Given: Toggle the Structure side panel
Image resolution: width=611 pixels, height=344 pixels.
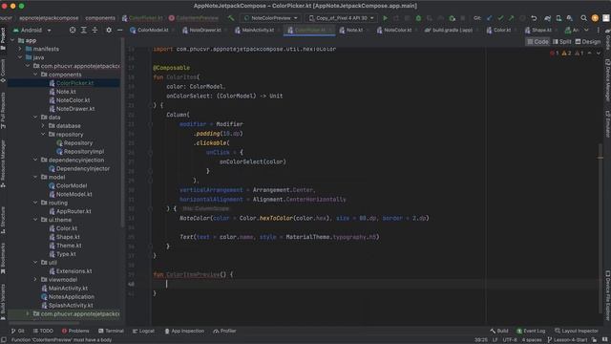Looking at the screenshot, I should tap(3, 220).
